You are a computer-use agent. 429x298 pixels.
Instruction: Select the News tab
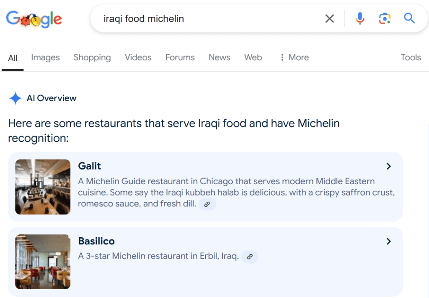(x=219, y=57)
